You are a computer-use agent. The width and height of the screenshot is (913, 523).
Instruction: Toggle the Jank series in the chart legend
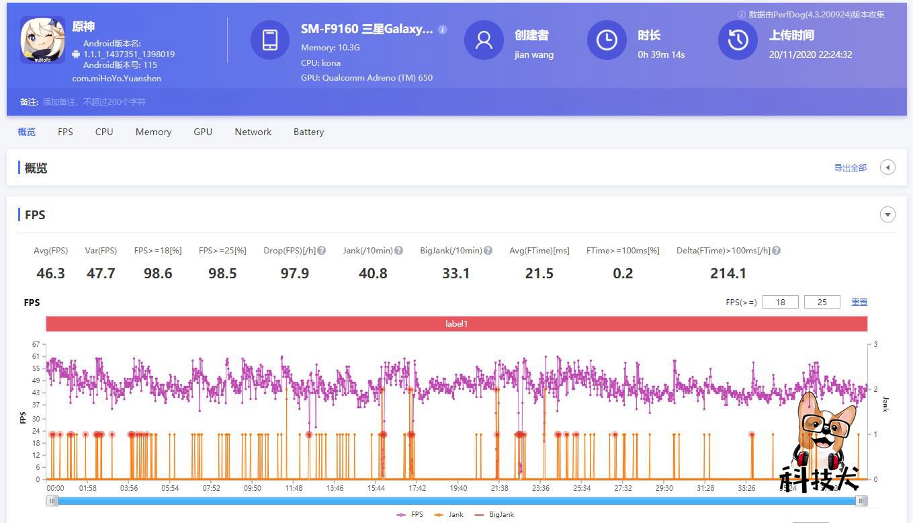pyautogui.click(x=449, y=514)
